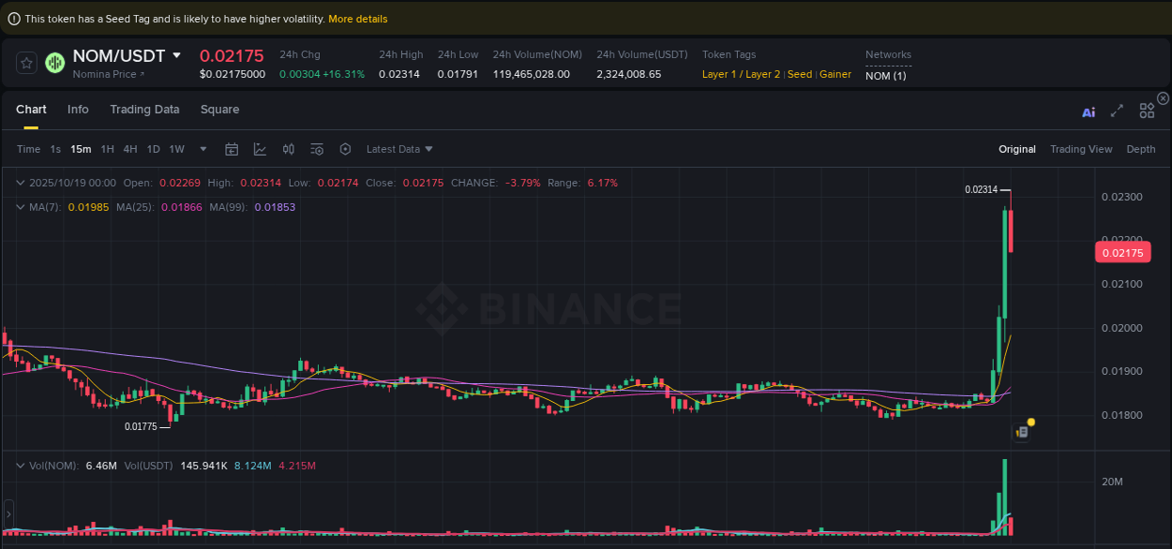1172x549 pixels.
Task: Click the current price label 0.02175 on axis
Action: [x=1121, y=252]
